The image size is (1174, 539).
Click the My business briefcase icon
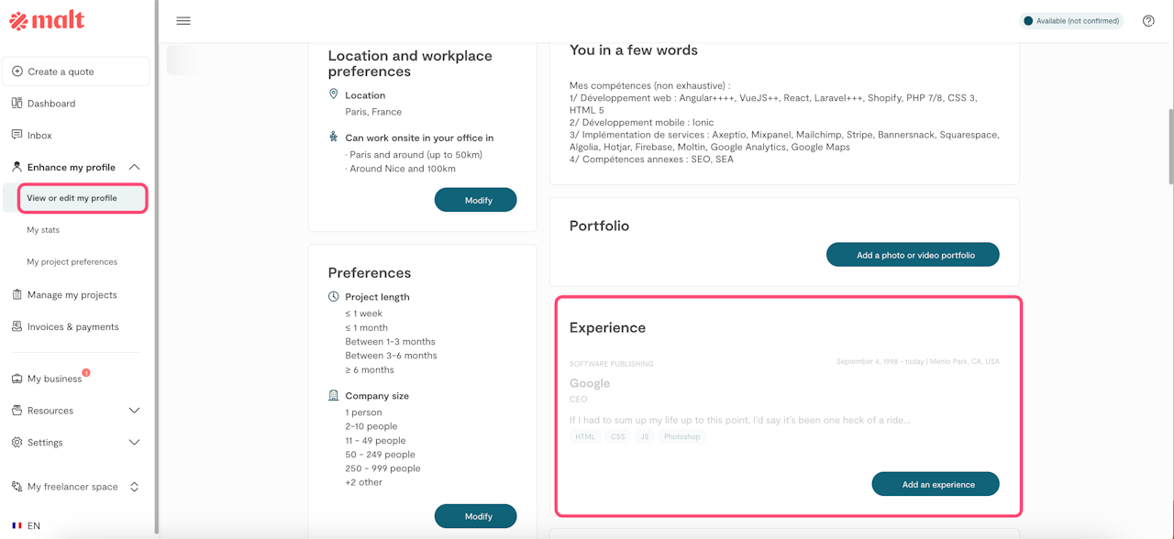point(17,379)
